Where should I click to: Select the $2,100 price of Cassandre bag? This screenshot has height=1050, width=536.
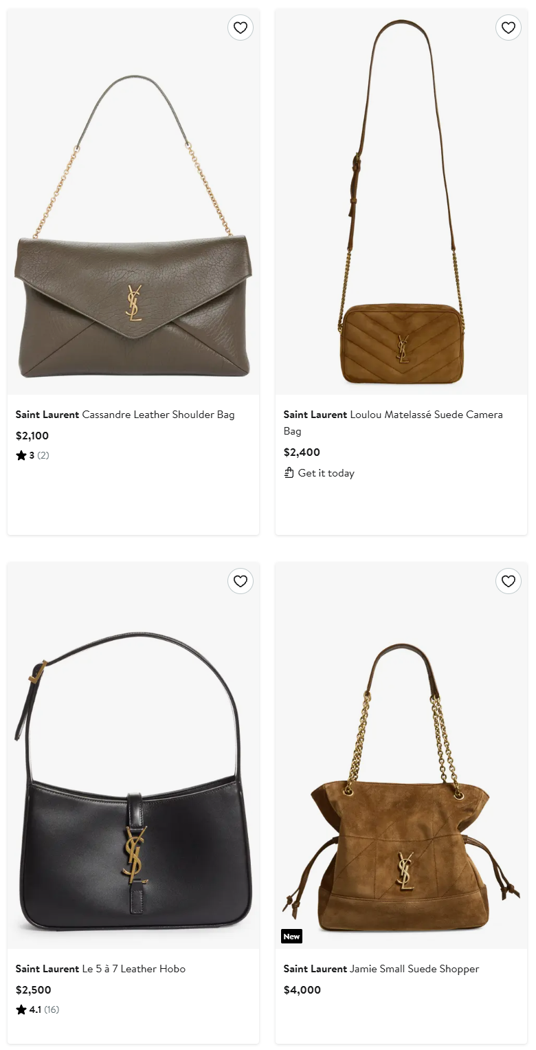tap(32, 435)
